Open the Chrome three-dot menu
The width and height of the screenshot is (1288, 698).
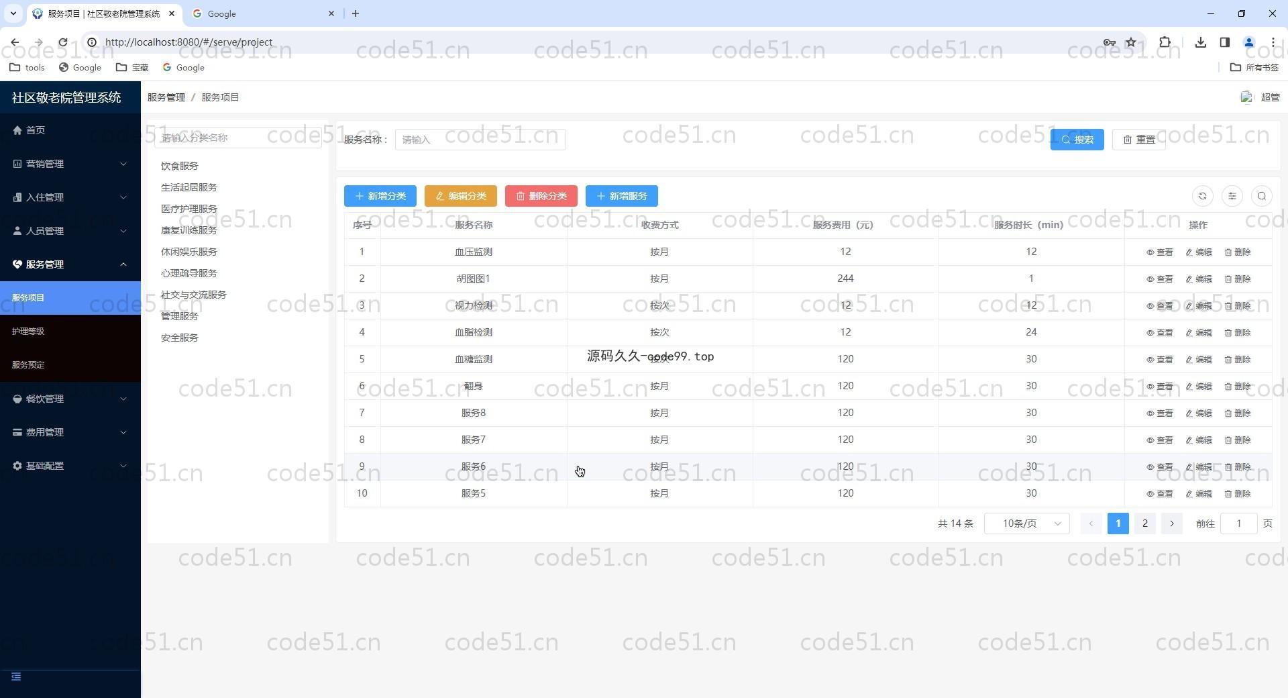tap(1273, 42)
